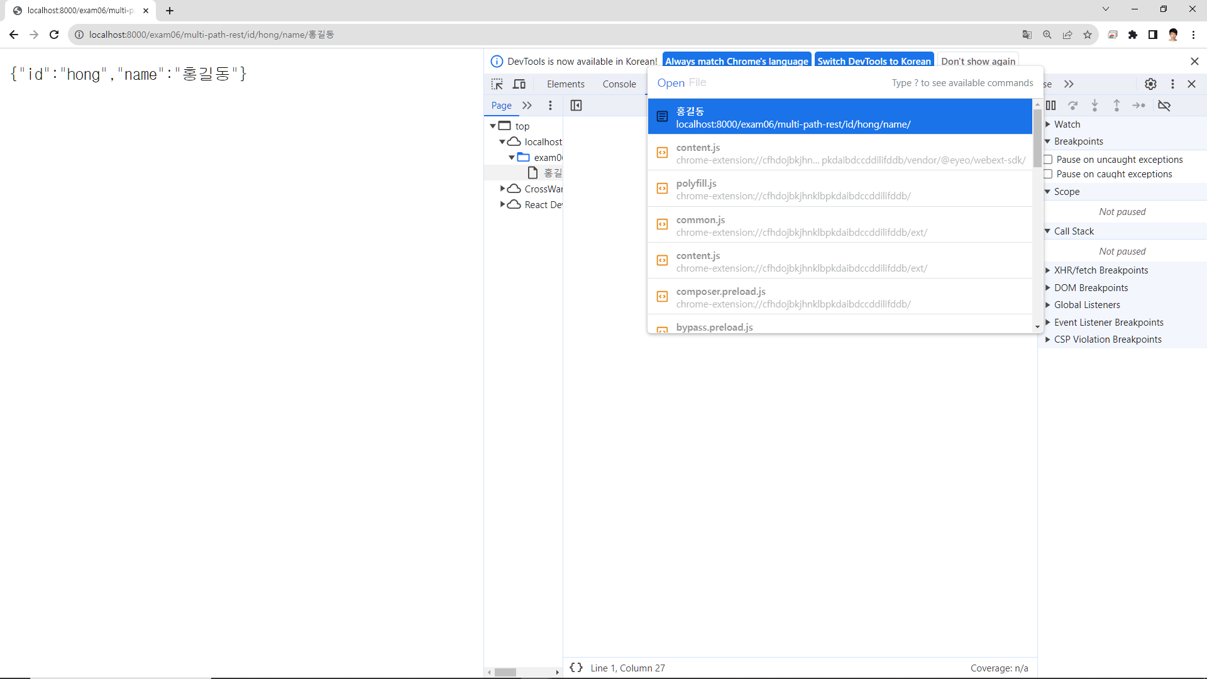This screenshot has height=679, width=1207.
Task: Enable Pause on caught exceptions
Action: [x=1048, y=174]
